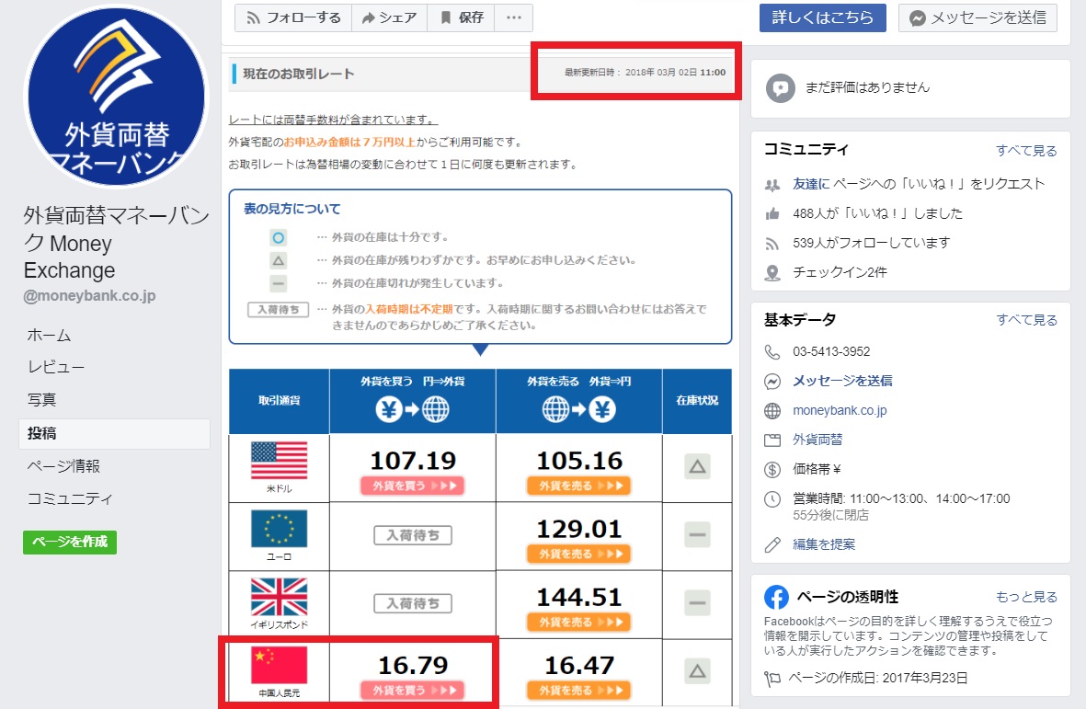This screenshot has height=709, width=1086.
Task: Click 外貨を売る button under 144.51
Action: (579, 623)
